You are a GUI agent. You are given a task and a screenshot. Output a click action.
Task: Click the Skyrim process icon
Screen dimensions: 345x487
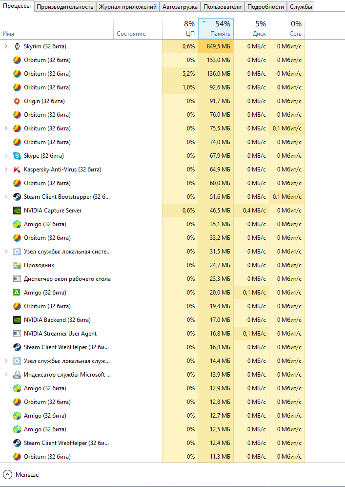click(17, 46)
